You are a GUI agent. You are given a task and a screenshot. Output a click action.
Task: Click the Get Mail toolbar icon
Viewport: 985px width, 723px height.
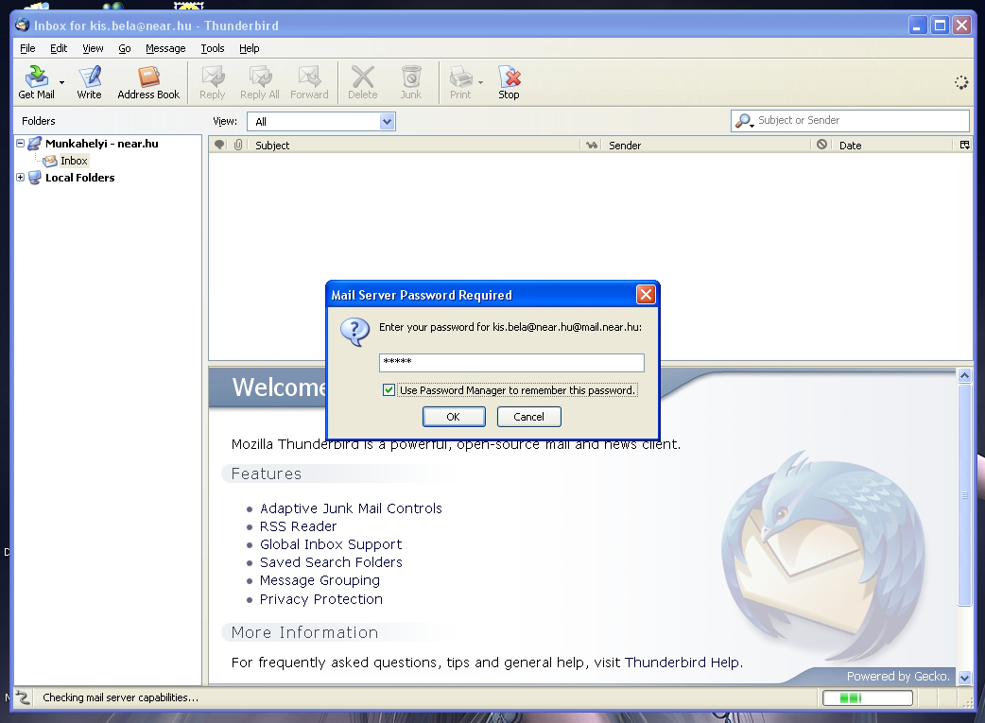36,81
